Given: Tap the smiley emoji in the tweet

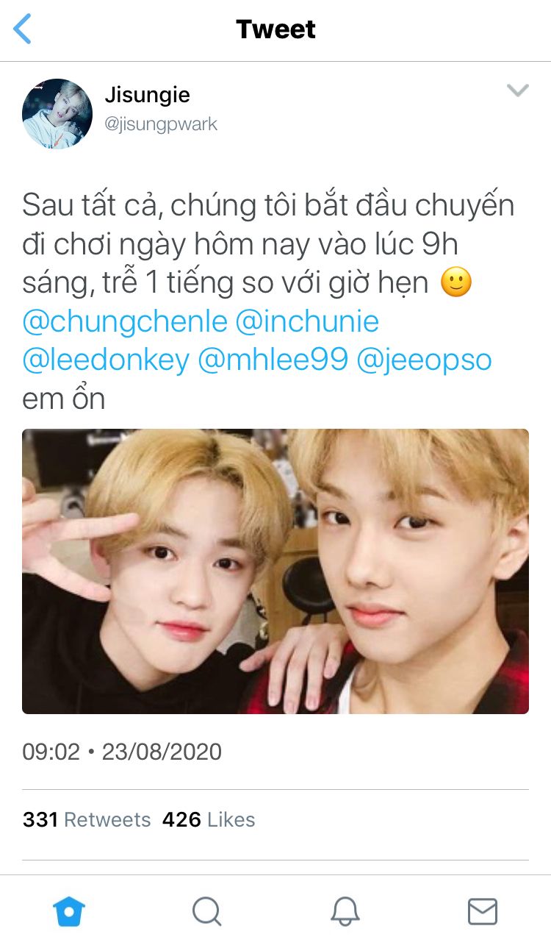Looking at the screenshot, I should tap(455, 282).
